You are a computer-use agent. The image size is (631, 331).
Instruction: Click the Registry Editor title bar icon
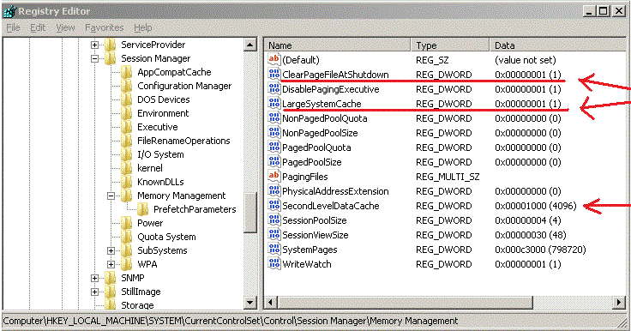click(9, 11)
